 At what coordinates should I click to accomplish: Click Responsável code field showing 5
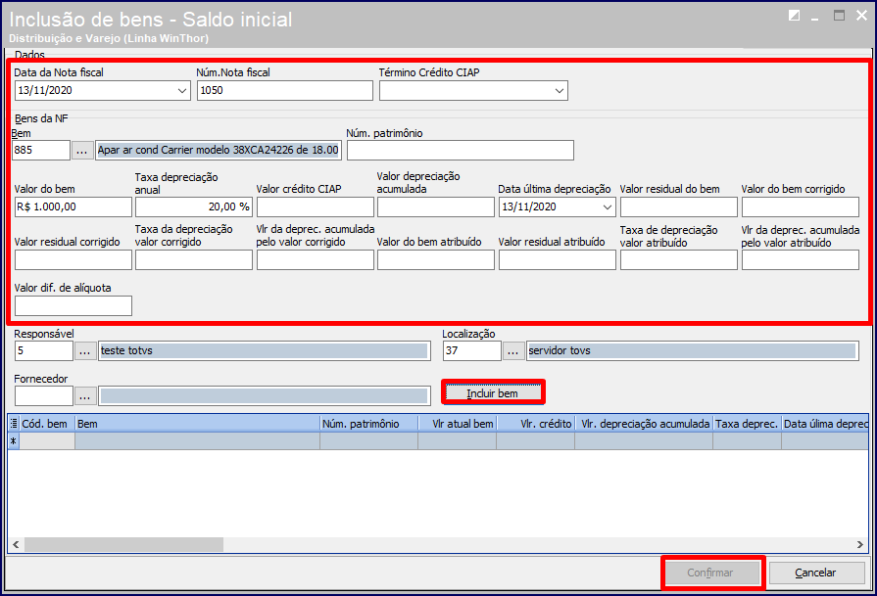[44, 350]
